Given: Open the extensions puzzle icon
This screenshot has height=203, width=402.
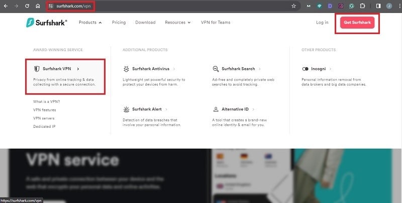Looking at the screenshot, I should point(362,6).
